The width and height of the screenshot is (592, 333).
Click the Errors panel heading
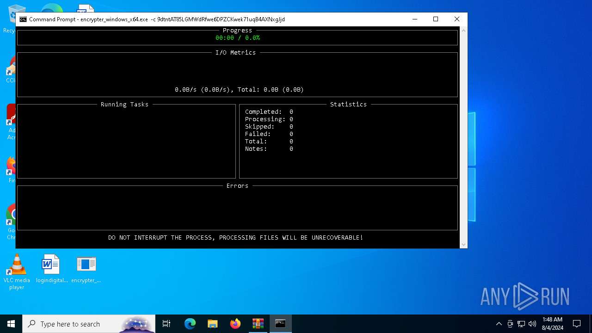(238, 186)
